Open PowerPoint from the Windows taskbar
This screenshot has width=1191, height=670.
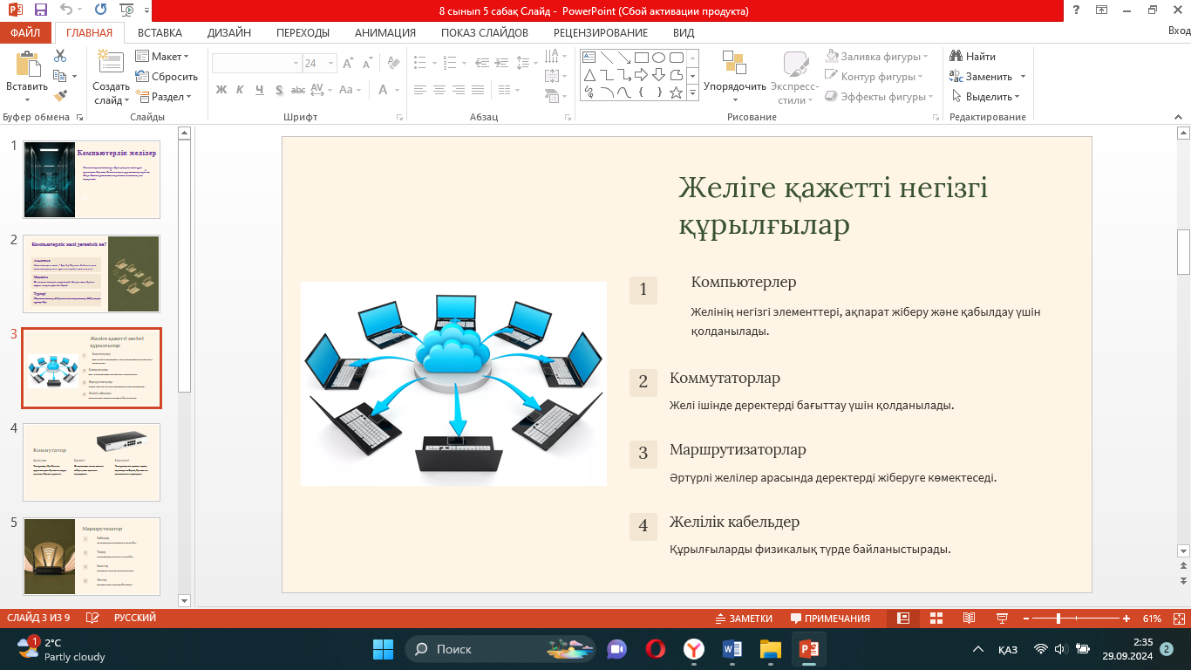point(808,649)
